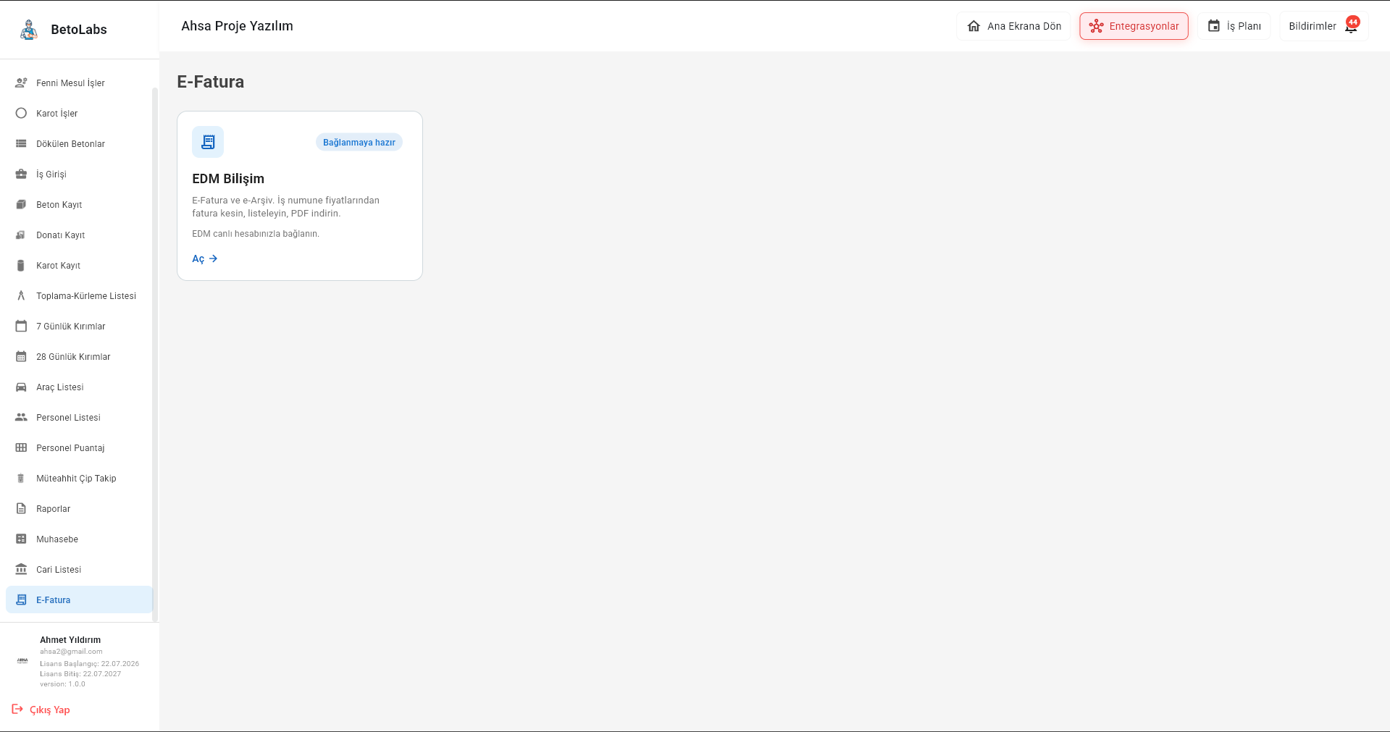Image resolution: width=1390 pixels, height=732 pixels.
Task: Select the Karot Kayıt cylinder icon
Action: click(x=21, y=265)
